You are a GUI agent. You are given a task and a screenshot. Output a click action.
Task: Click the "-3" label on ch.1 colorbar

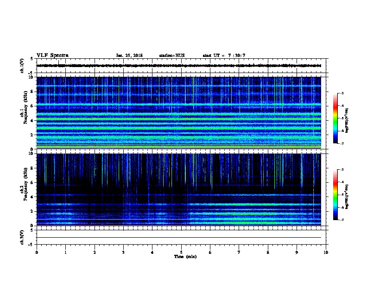pos(342,93)
